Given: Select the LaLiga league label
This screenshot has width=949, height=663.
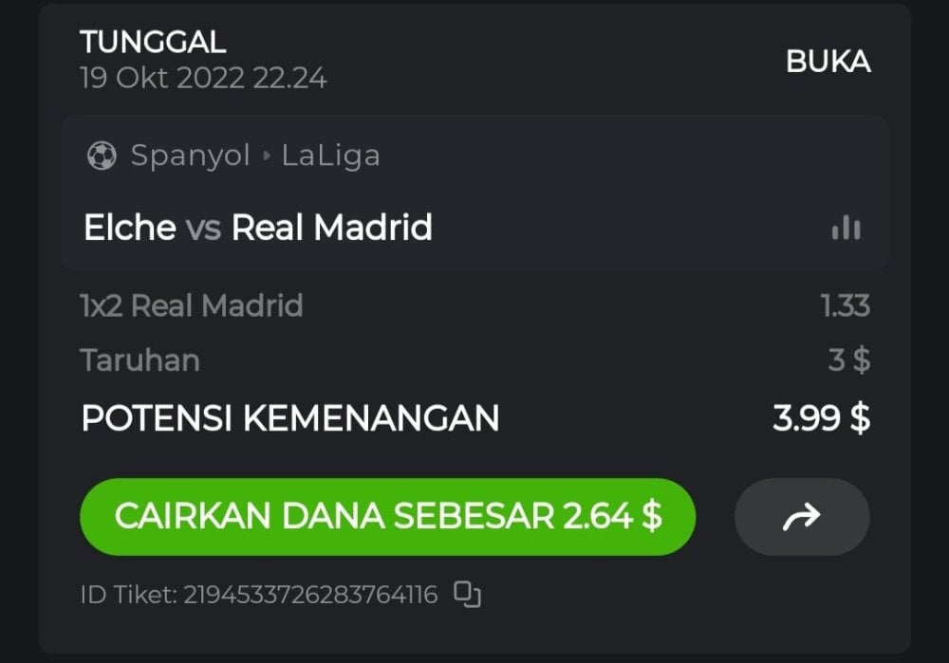Looking at the screenshot, I should (x=331, y=157).
